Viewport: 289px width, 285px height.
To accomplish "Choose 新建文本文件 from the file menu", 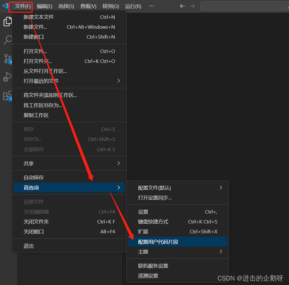I will coord(69,17).
